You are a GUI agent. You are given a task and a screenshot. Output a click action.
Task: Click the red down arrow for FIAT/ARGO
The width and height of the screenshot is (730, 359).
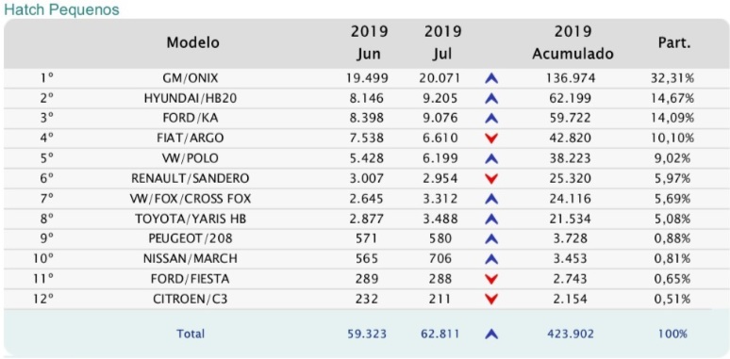click(x=491, y=139)
